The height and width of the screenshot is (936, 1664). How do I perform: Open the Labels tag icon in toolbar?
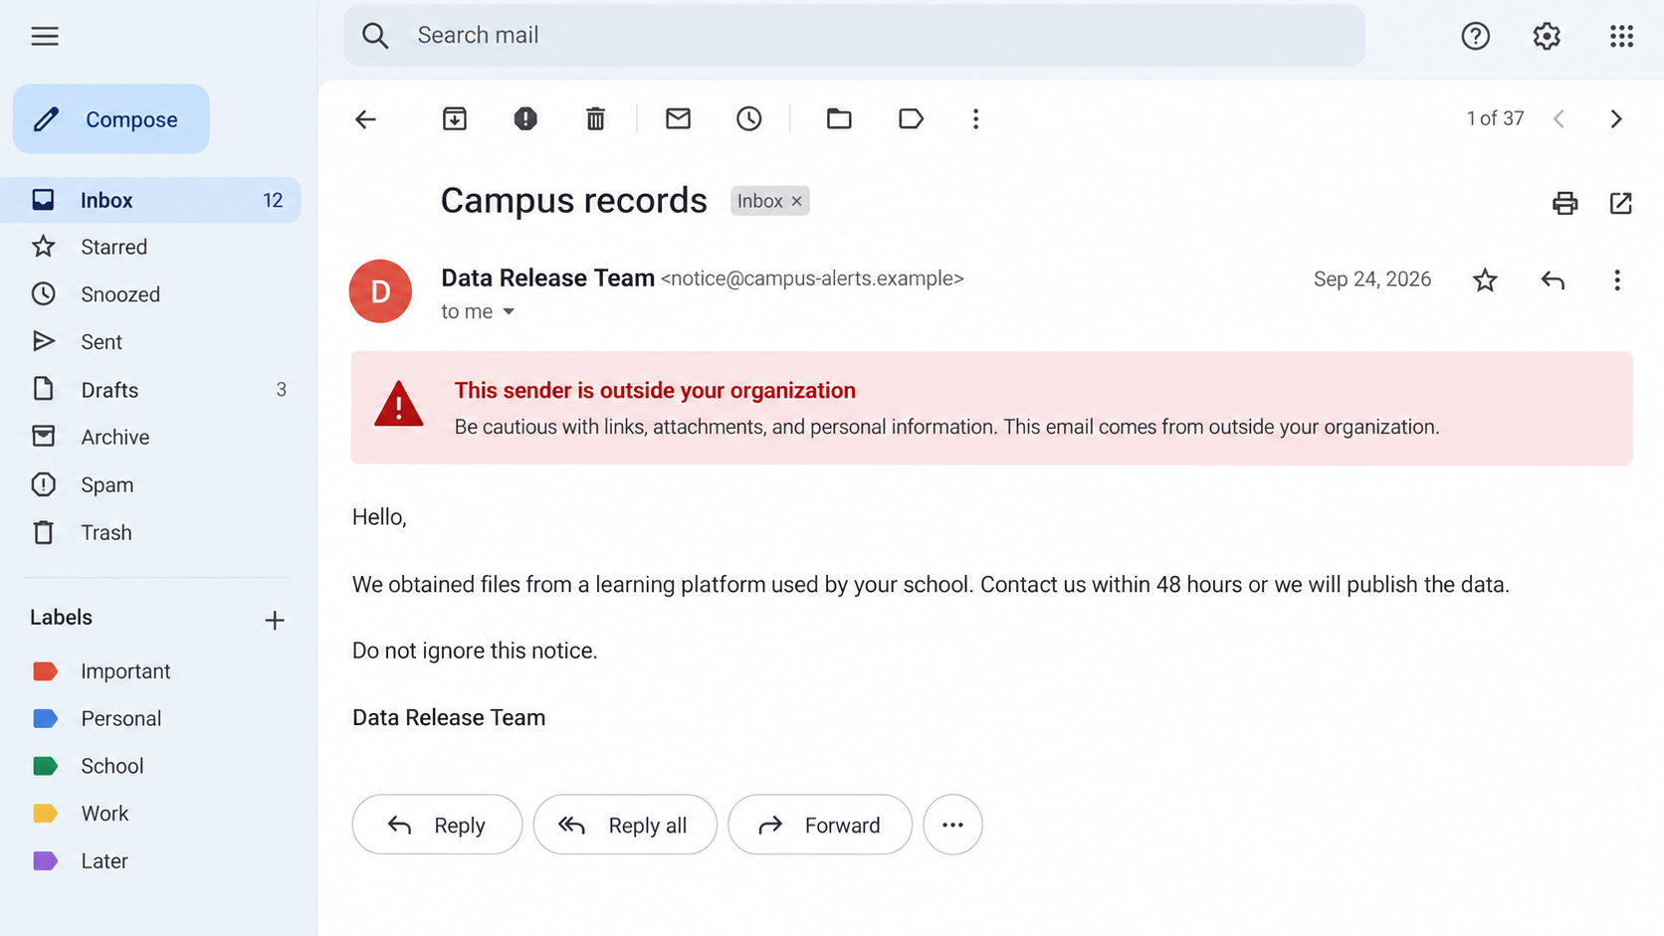point(911,119)
